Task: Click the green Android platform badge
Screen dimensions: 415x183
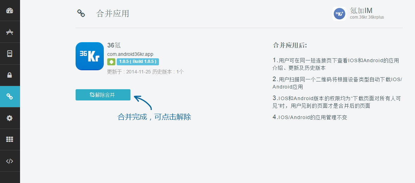Action: [x=111, y=61]
